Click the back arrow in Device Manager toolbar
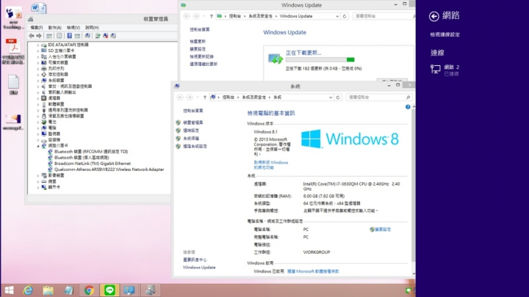The image size is (529, 297). 32,36
